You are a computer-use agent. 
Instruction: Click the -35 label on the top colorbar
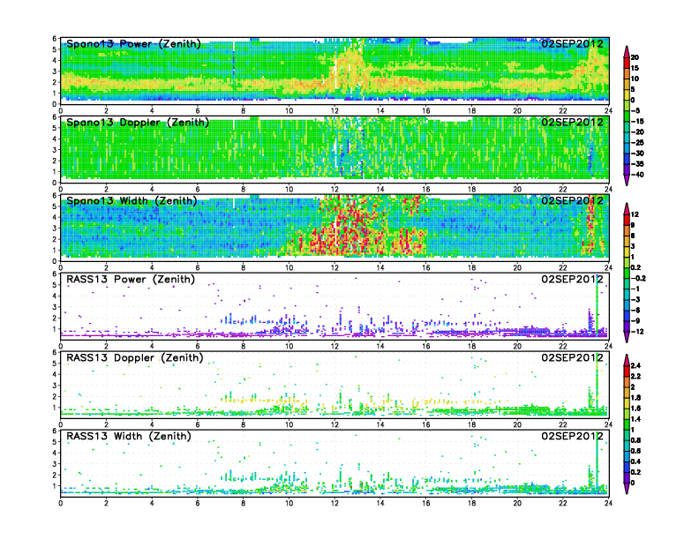637,164
